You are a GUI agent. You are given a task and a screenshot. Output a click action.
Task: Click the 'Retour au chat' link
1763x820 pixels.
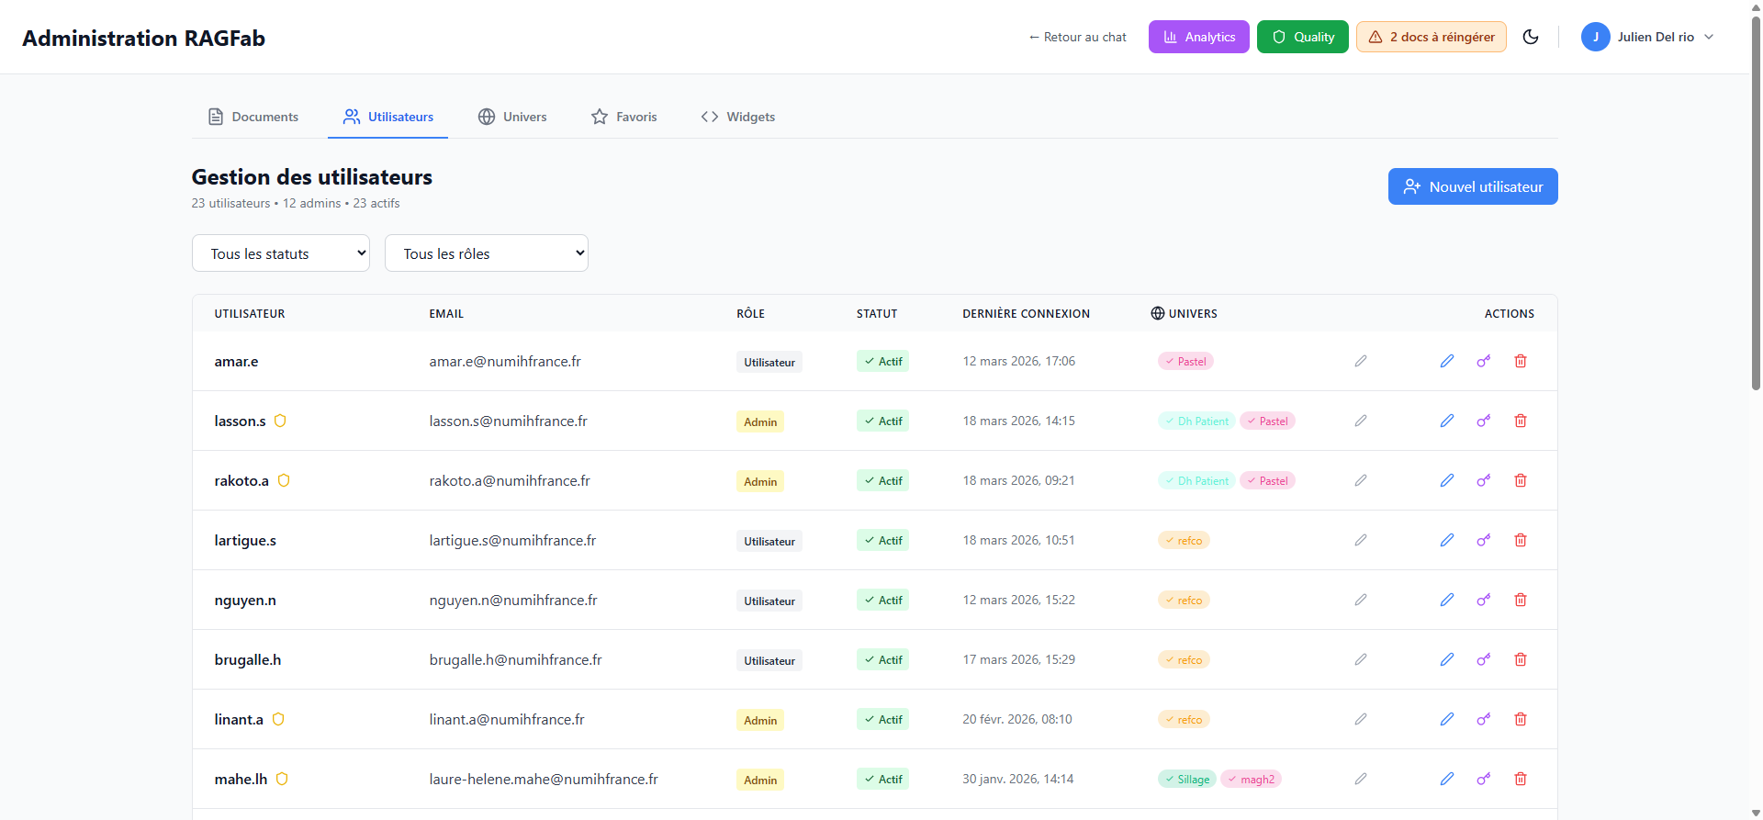[x=1077, y=37]
